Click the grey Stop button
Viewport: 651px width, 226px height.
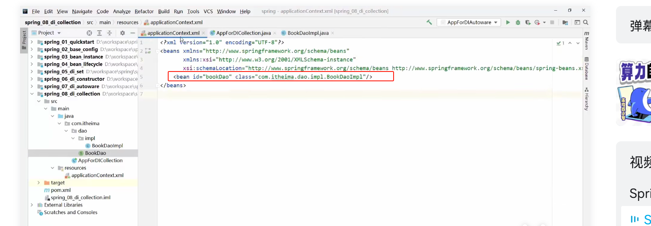552,23
